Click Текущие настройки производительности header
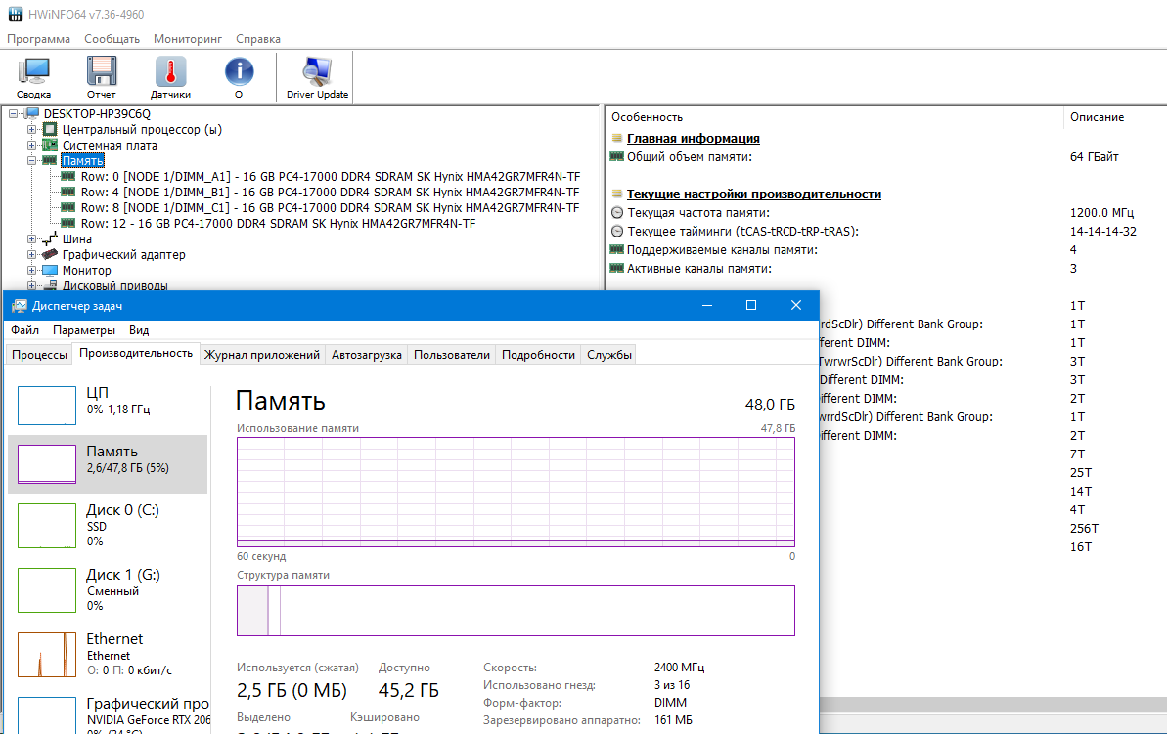 point(754,194)
